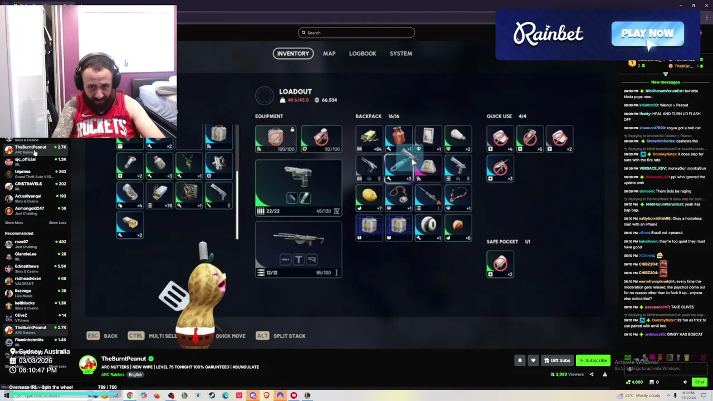Switch to the Inventory tab
713x401 pixels.
click(293, 53)
